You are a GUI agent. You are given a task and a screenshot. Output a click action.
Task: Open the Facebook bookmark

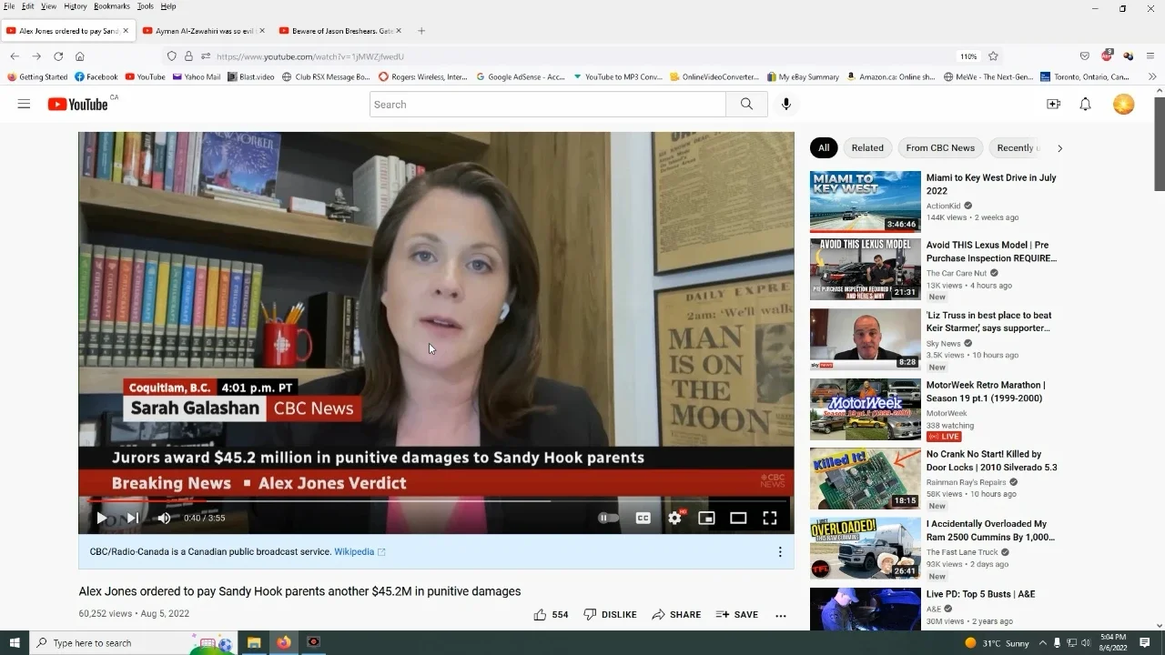click(96, 77)
